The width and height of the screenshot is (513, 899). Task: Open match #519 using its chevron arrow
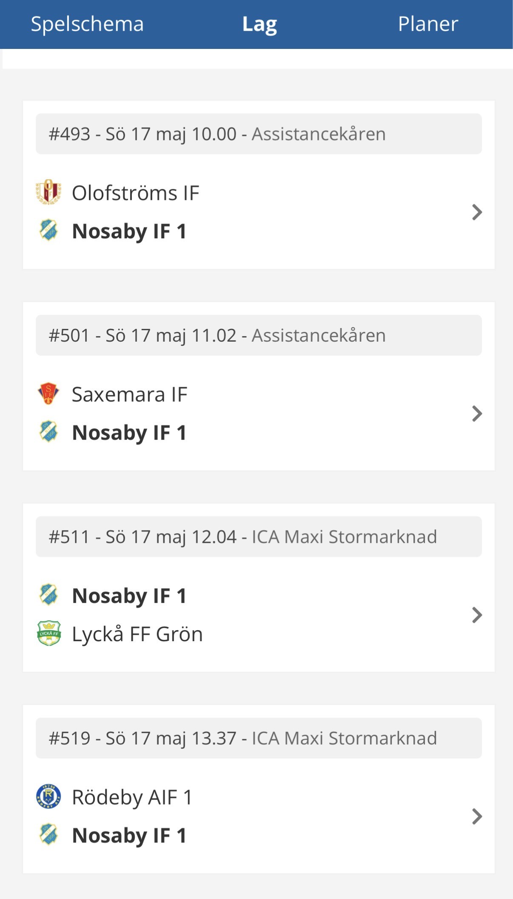[477, 816]
